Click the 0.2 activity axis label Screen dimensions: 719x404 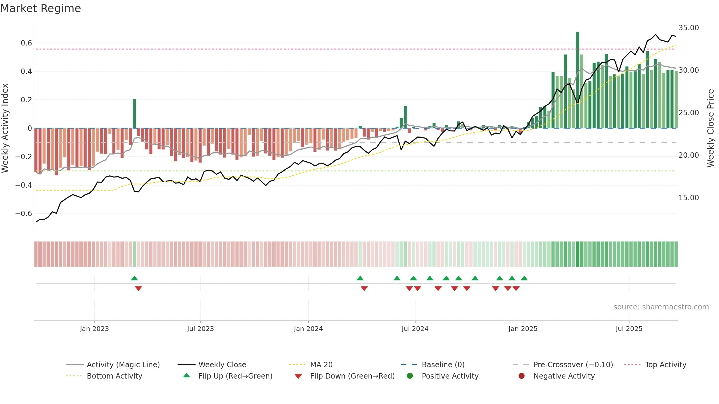coord(26,100)
